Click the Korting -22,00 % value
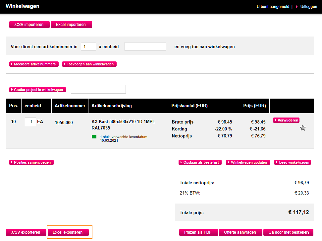 pos(223,129)
